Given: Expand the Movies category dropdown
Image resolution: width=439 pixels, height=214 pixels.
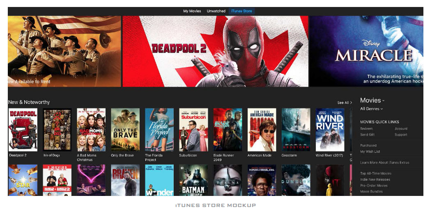Looking at the screenshot, I should pyautogui.click(x=372, y=100).
